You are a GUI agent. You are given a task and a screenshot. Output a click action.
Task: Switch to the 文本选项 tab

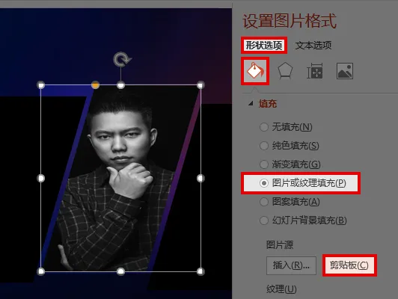313,46
